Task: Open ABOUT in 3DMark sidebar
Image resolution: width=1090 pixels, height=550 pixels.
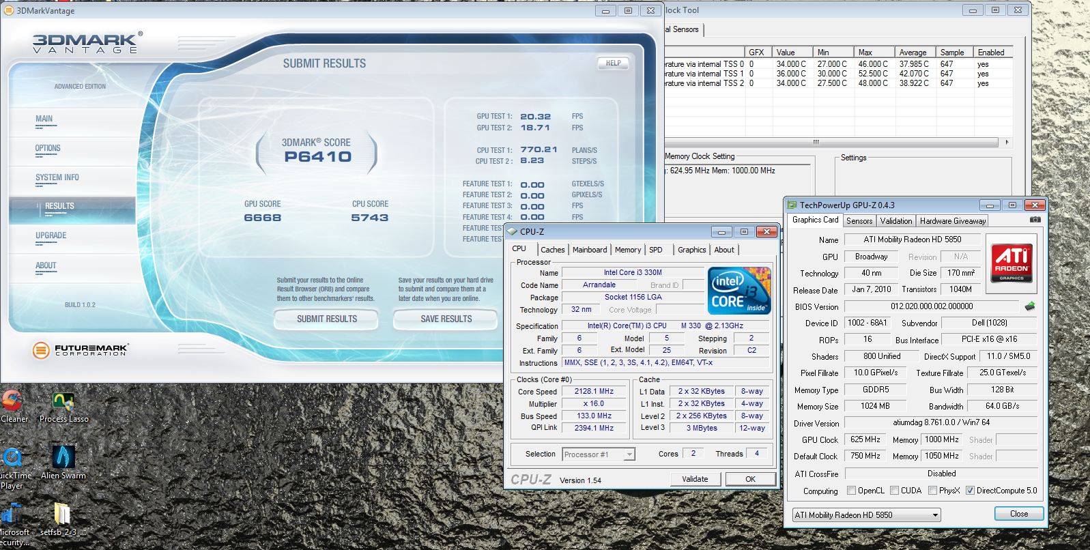Action: (46, 266)
